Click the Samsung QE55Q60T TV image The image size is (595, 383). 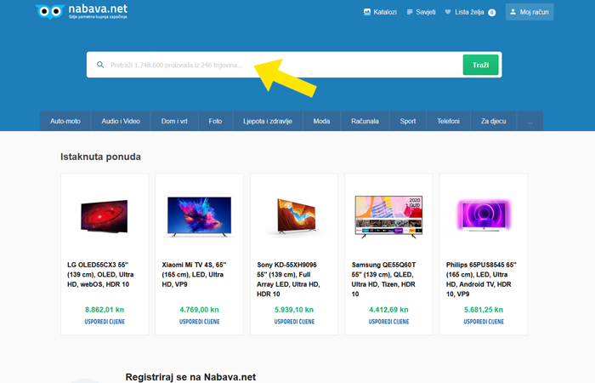(x=388, y=216)
